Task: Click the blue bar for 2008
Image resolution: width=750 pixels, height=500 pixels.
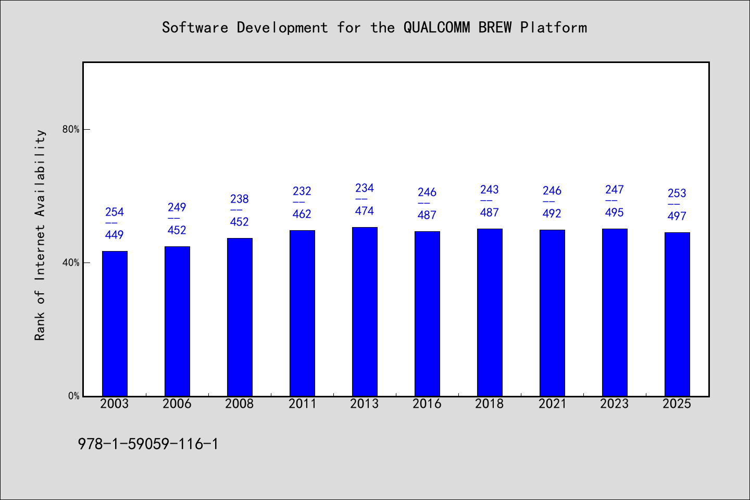Action: (240, 317)
